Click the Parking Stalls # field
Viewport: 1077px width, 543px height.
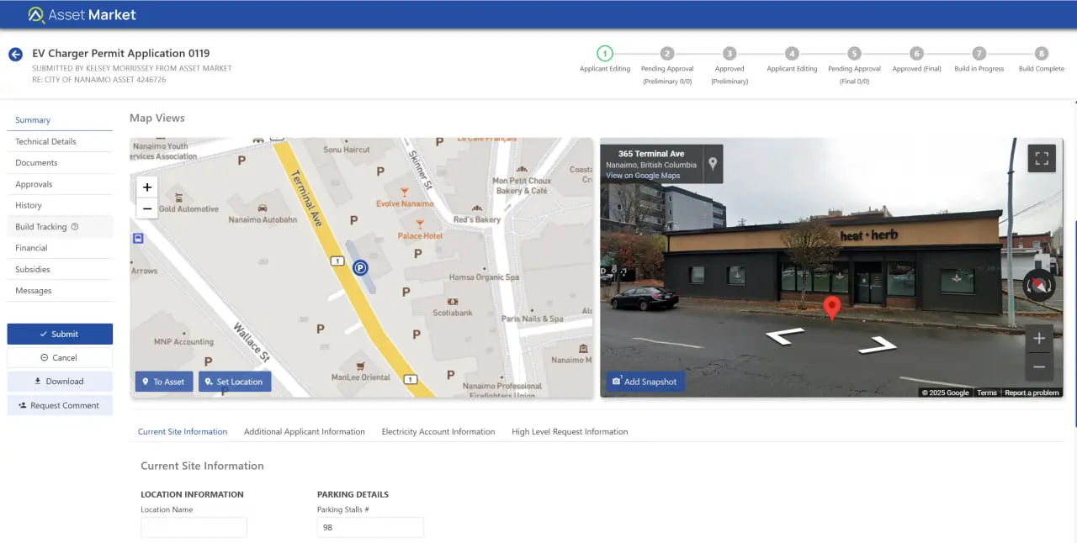(370, 527)
